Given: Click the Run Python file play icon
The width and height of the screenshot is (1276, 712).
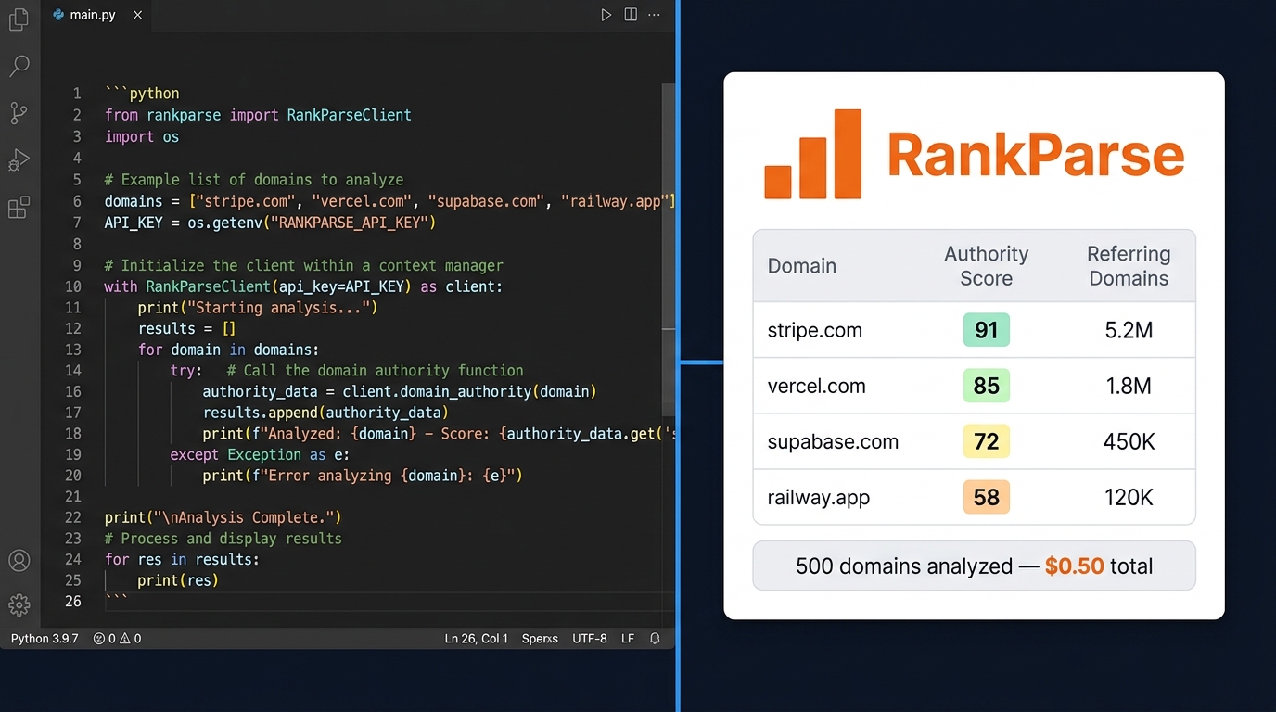Looking at the screenshot, I should point(606,15).
